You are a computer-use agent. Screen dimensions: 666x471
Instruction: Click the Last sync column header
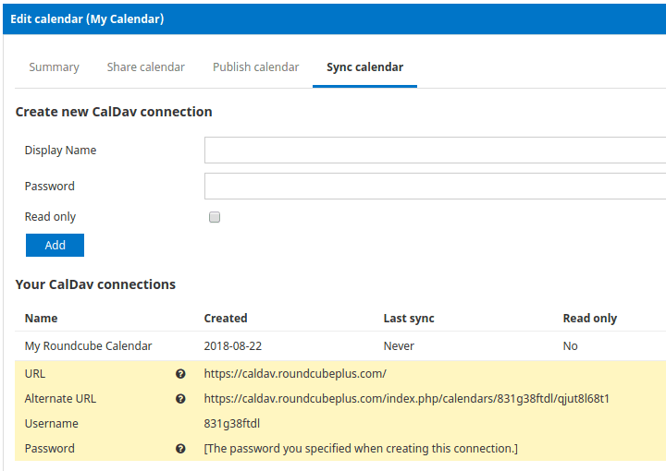pyautogui.click(x=409, y=319)
